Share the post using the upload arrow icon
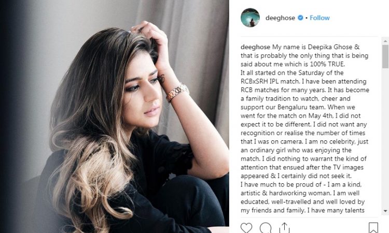The width and height of the screenshot is (389, 233). (284, 228)
